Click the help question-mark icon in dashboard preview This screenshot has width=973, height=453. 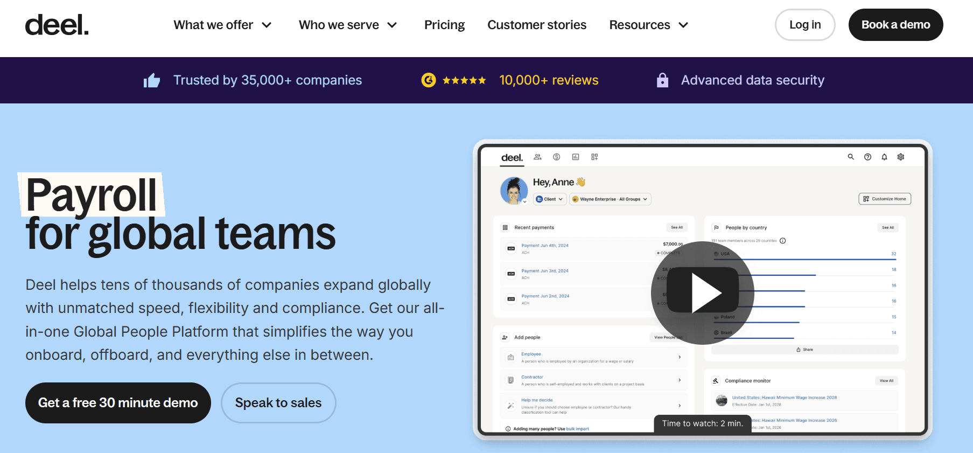[x=867, y=157]
